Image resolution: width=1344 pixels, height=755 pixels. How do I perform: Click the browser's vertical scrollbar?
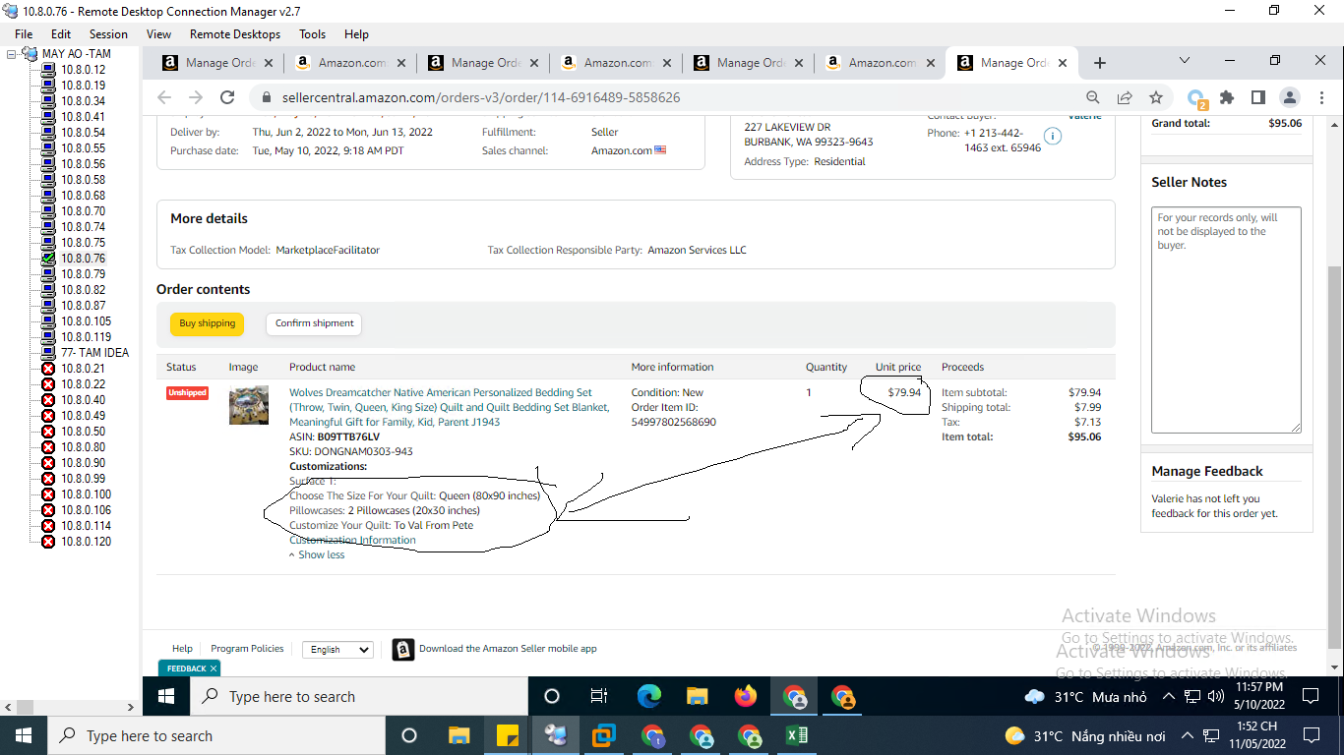(x=1335, y=456)
